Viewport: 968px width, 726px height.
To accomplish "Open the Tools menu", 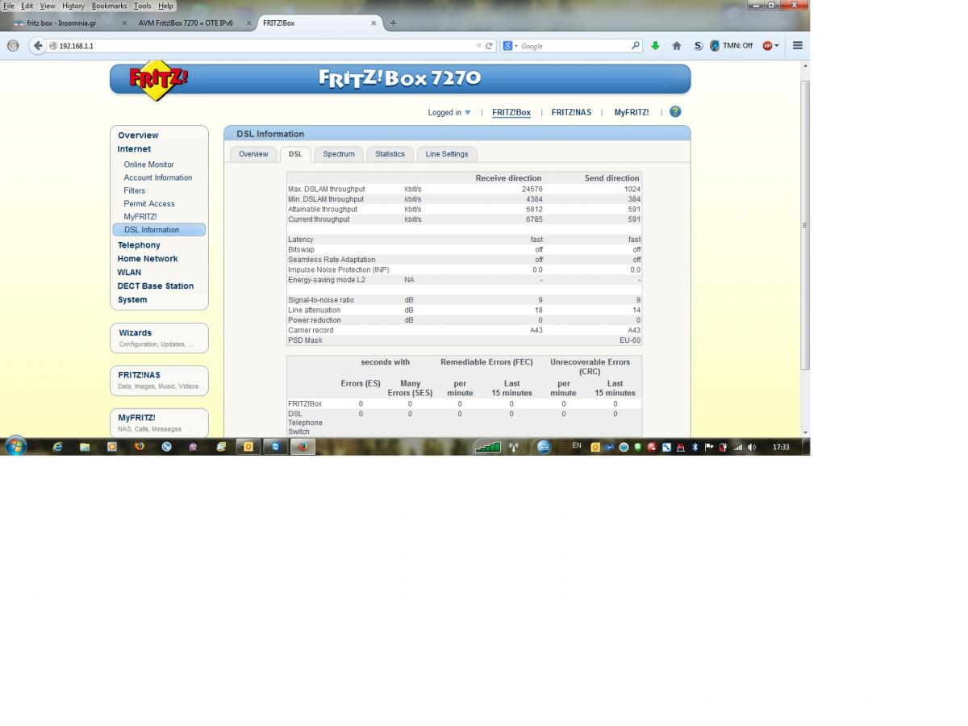I will pos(142,6).
